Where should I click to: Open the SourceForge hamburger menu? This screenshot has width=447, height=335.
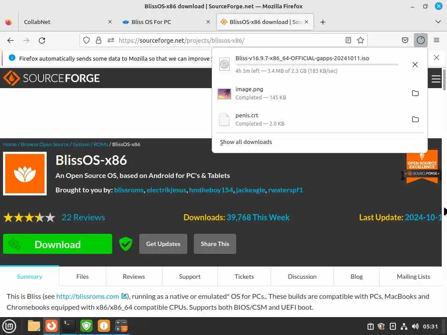pos(436,79)
